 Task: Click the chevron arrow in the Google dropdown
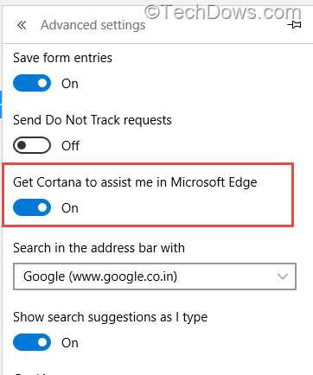point(283,276)
